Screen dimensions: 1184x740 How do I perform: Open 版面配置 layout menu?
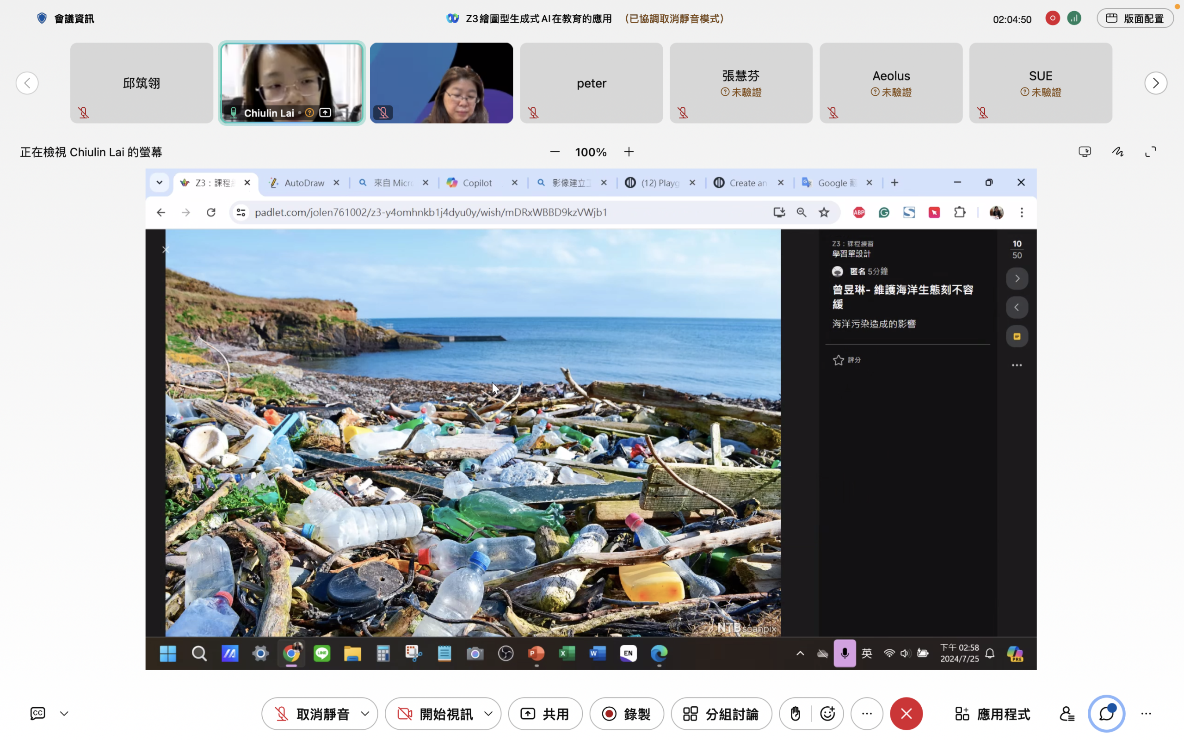1135,18
